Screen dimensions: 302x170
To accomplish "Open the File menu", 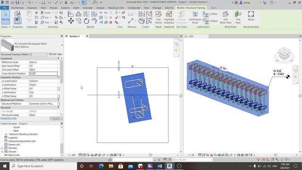I will coord(4,8).
